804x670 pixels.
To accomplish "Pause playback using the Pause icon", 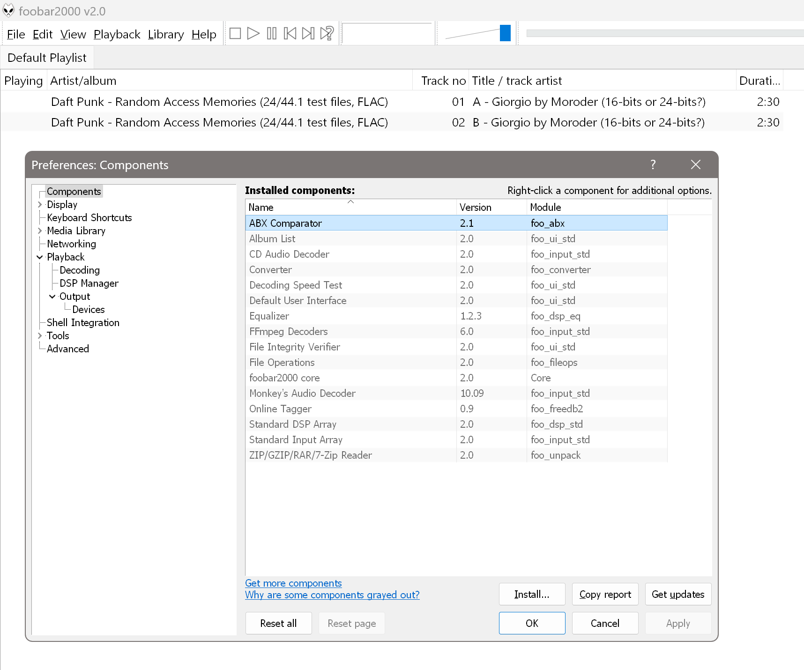I will [x=272, y=33].
